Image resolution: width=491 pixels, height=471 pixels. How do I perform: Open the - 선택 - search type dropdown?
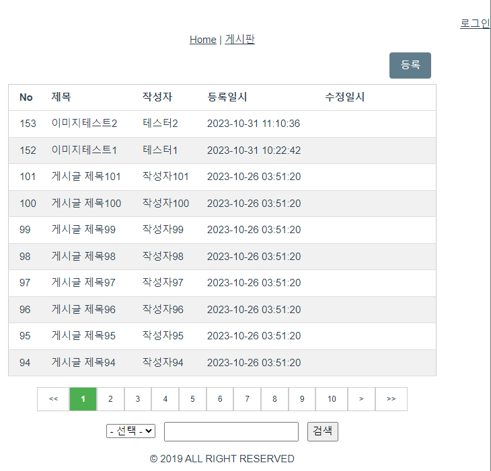[131, 431]
